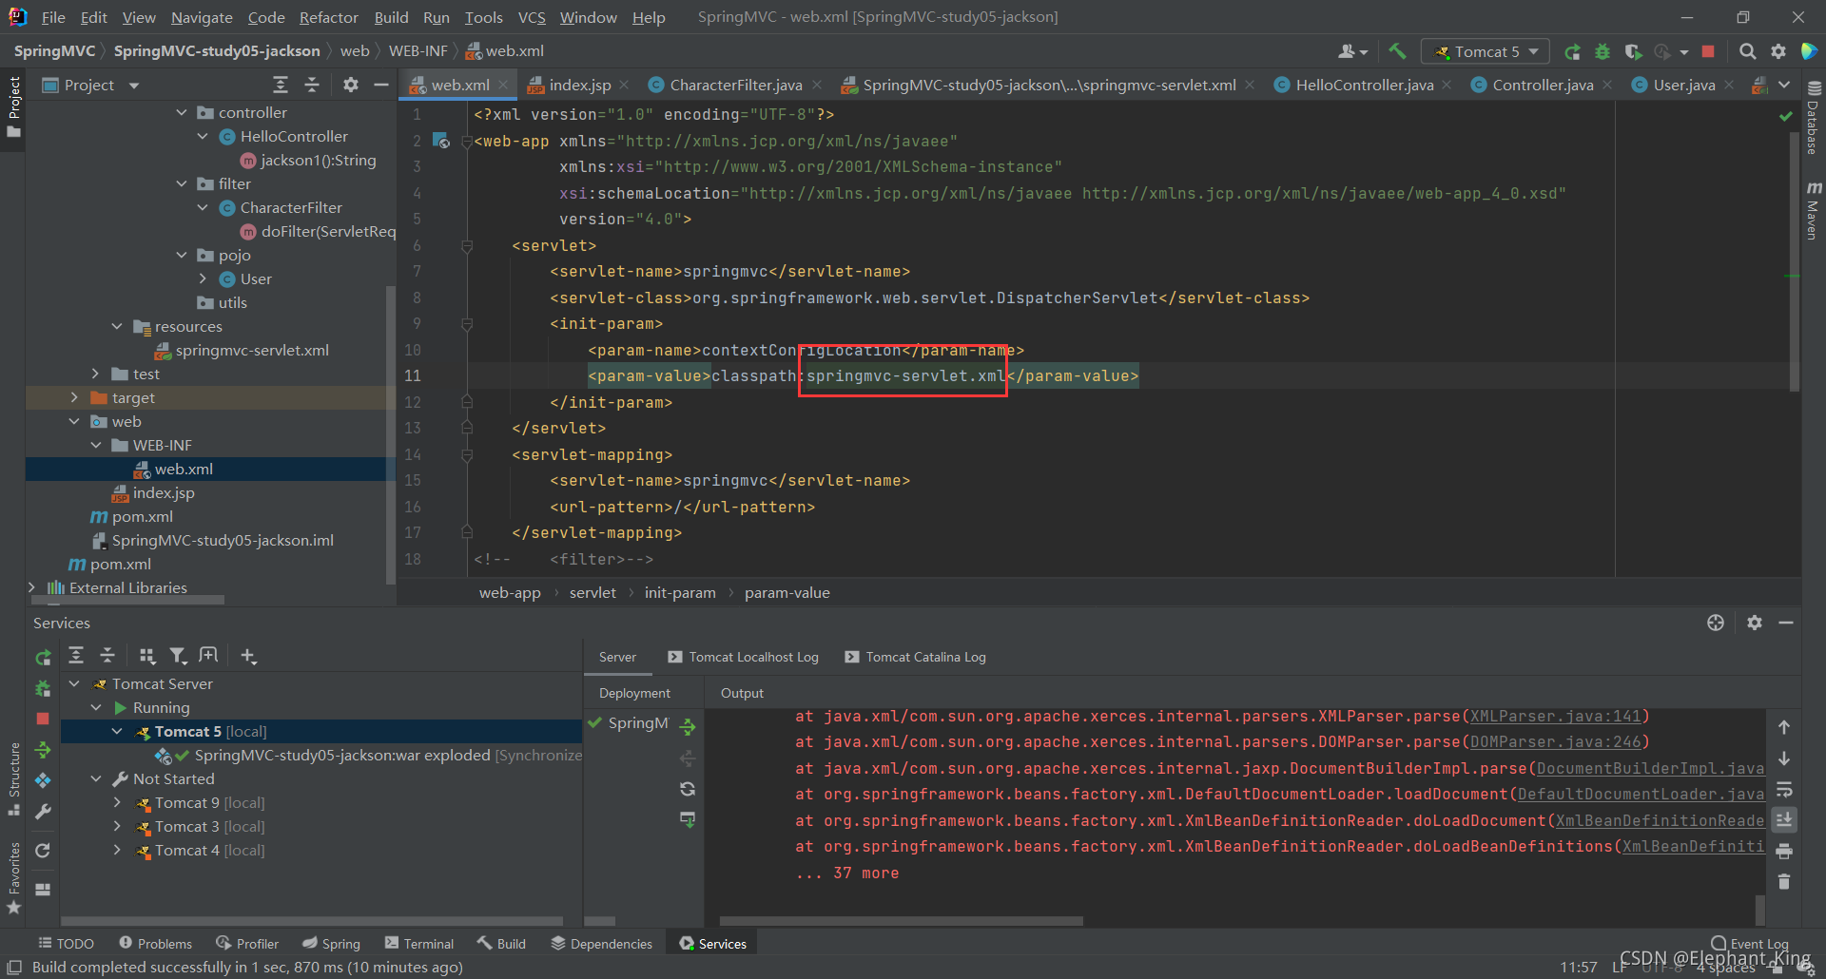Expand the test folder

tap(95, 374)
